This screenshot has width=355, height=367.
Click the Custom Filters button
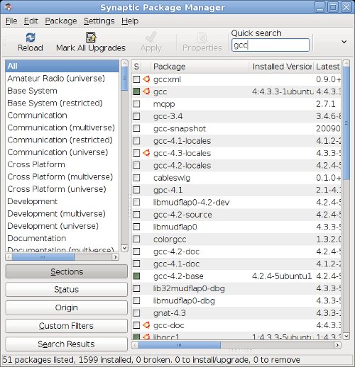pyautogui.click(x=66, y=326)
